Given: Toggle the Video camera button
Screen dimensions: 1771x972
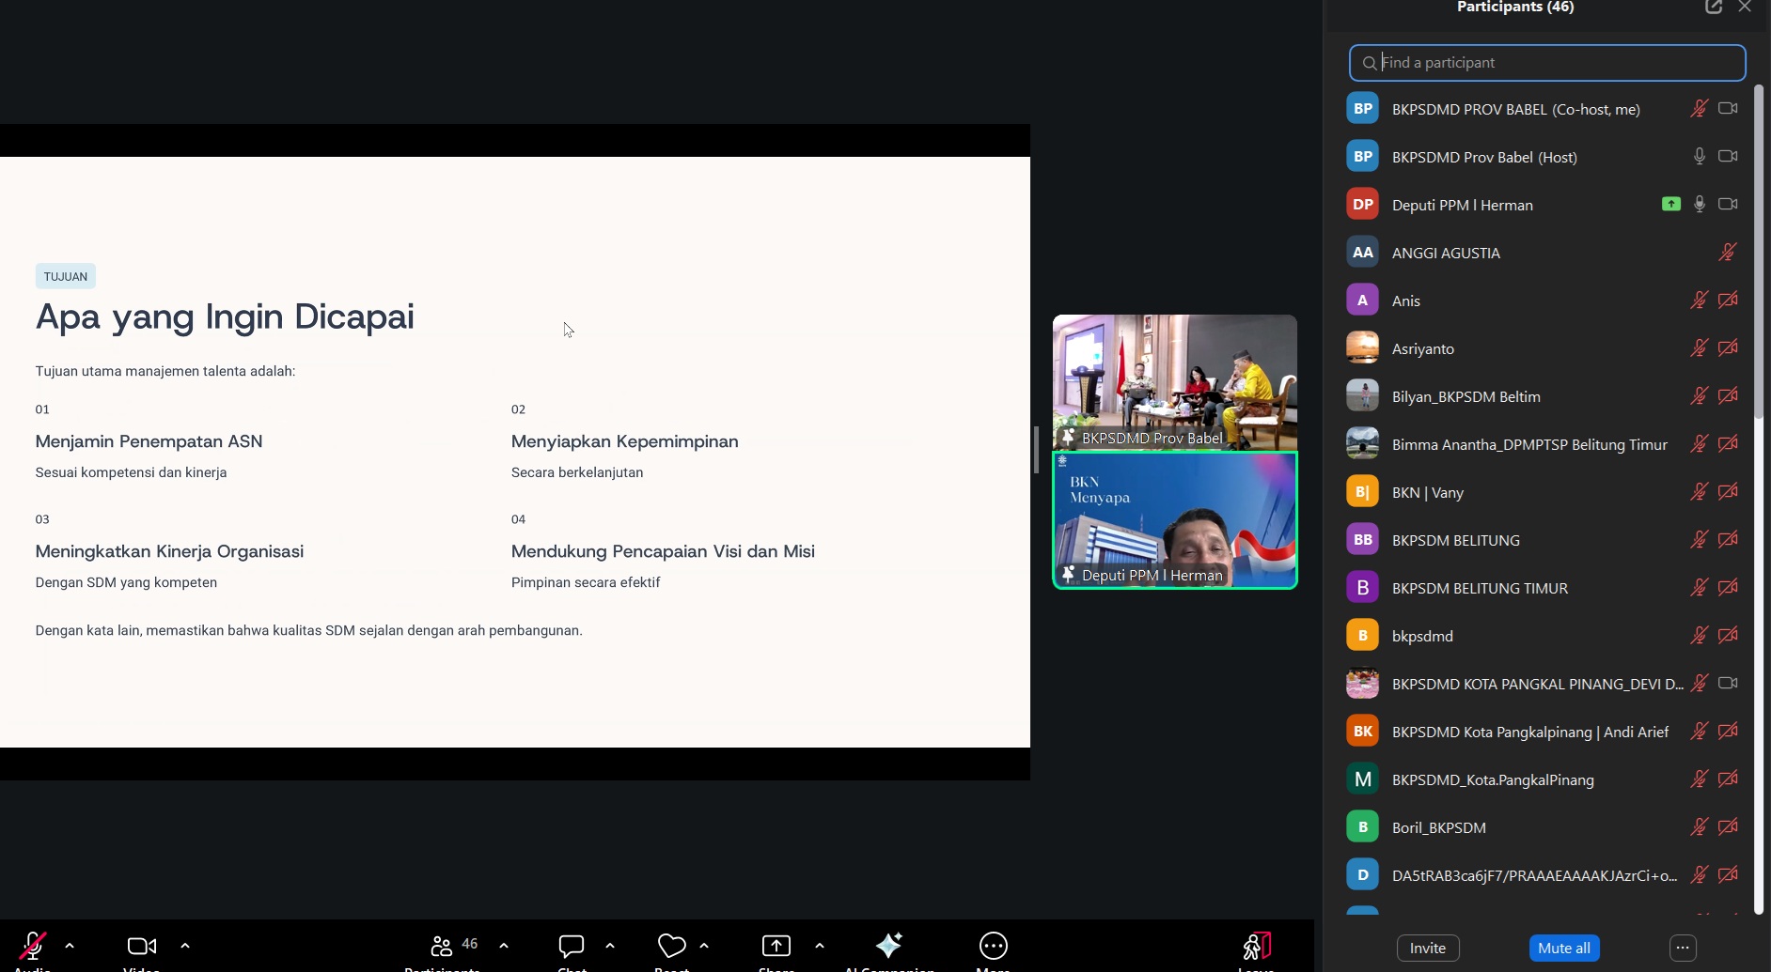Looking at the screenshot, I should [x=142, y=946].
